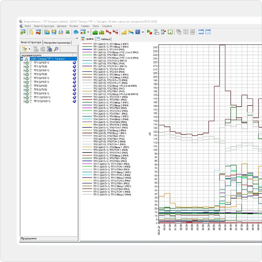Click the document edit pencil toolbar icon
The image size is (262, 262).
163,32
